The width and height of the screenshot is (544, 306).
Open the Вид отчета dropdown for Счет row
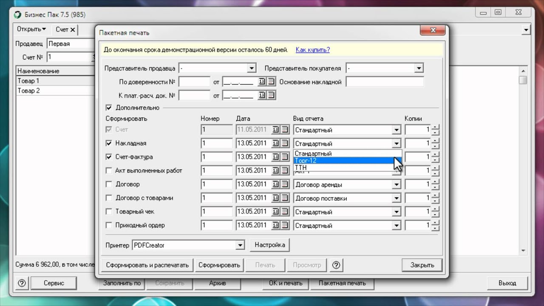(x=397, y=130)
